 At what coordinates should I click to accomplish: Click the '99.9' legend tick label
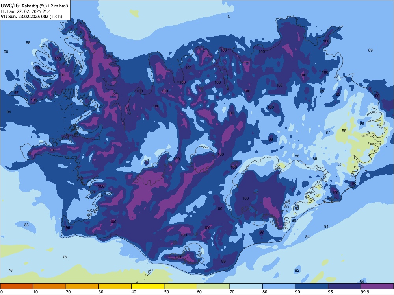click(x=365, y=292)
